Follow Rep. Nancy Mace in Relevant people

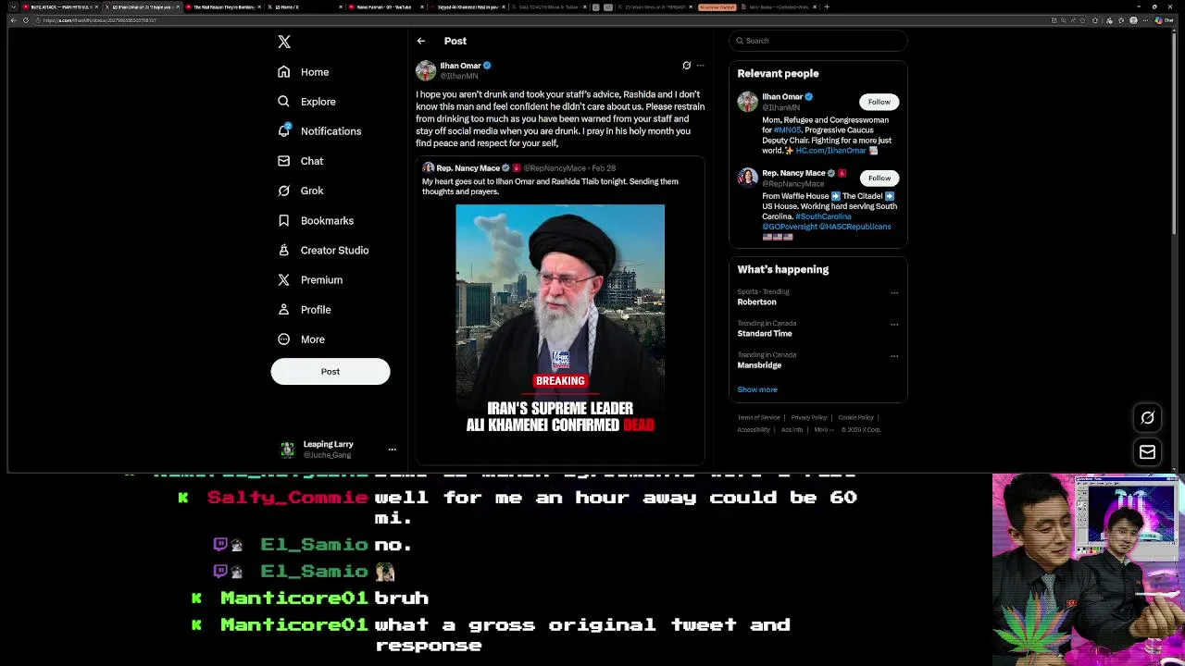tap(879, 178)
